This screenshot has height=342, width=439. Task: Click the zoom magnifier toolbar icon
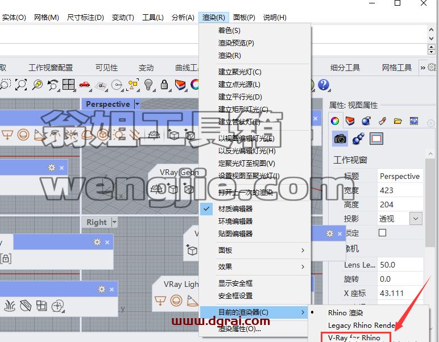37,85
